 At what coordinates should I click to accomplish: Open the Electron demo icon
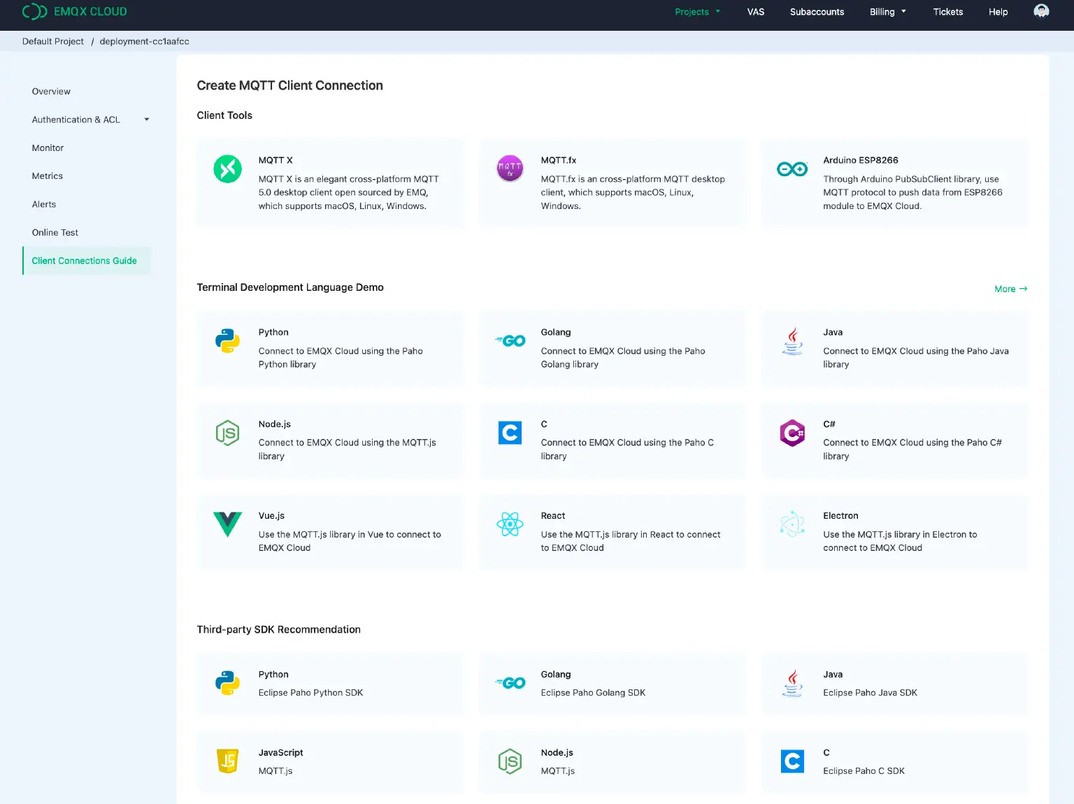tap(792, 524)
